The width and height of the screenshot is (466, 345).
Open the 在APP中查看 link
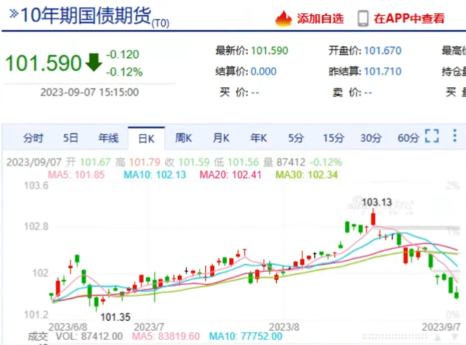tap(409, 19)
